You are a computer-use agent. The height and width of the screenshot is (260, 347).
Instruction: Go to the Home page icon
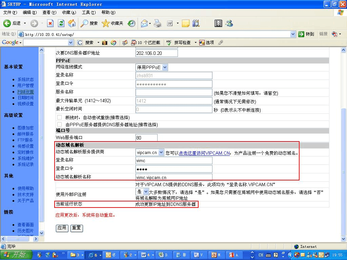[72, 23]
